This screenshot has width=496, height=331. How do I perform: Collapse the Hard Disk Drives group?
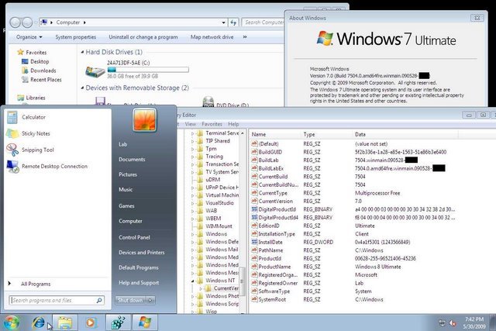tap(82, 52)
